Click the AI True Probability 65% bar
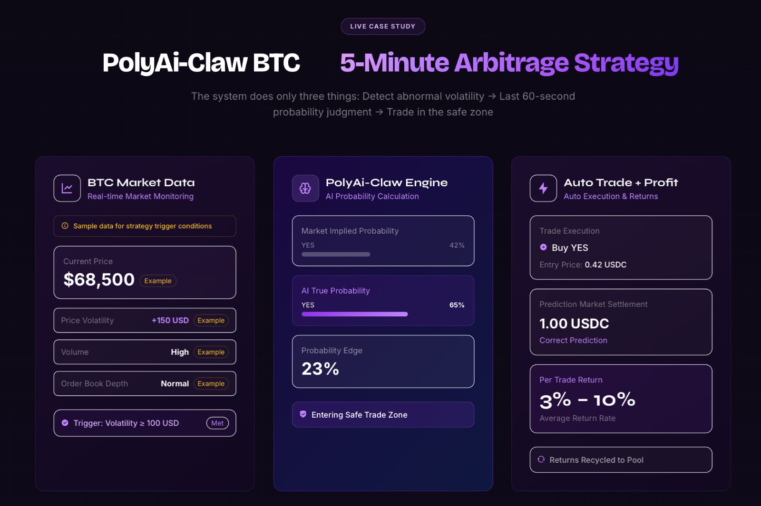 coord(354,314)
